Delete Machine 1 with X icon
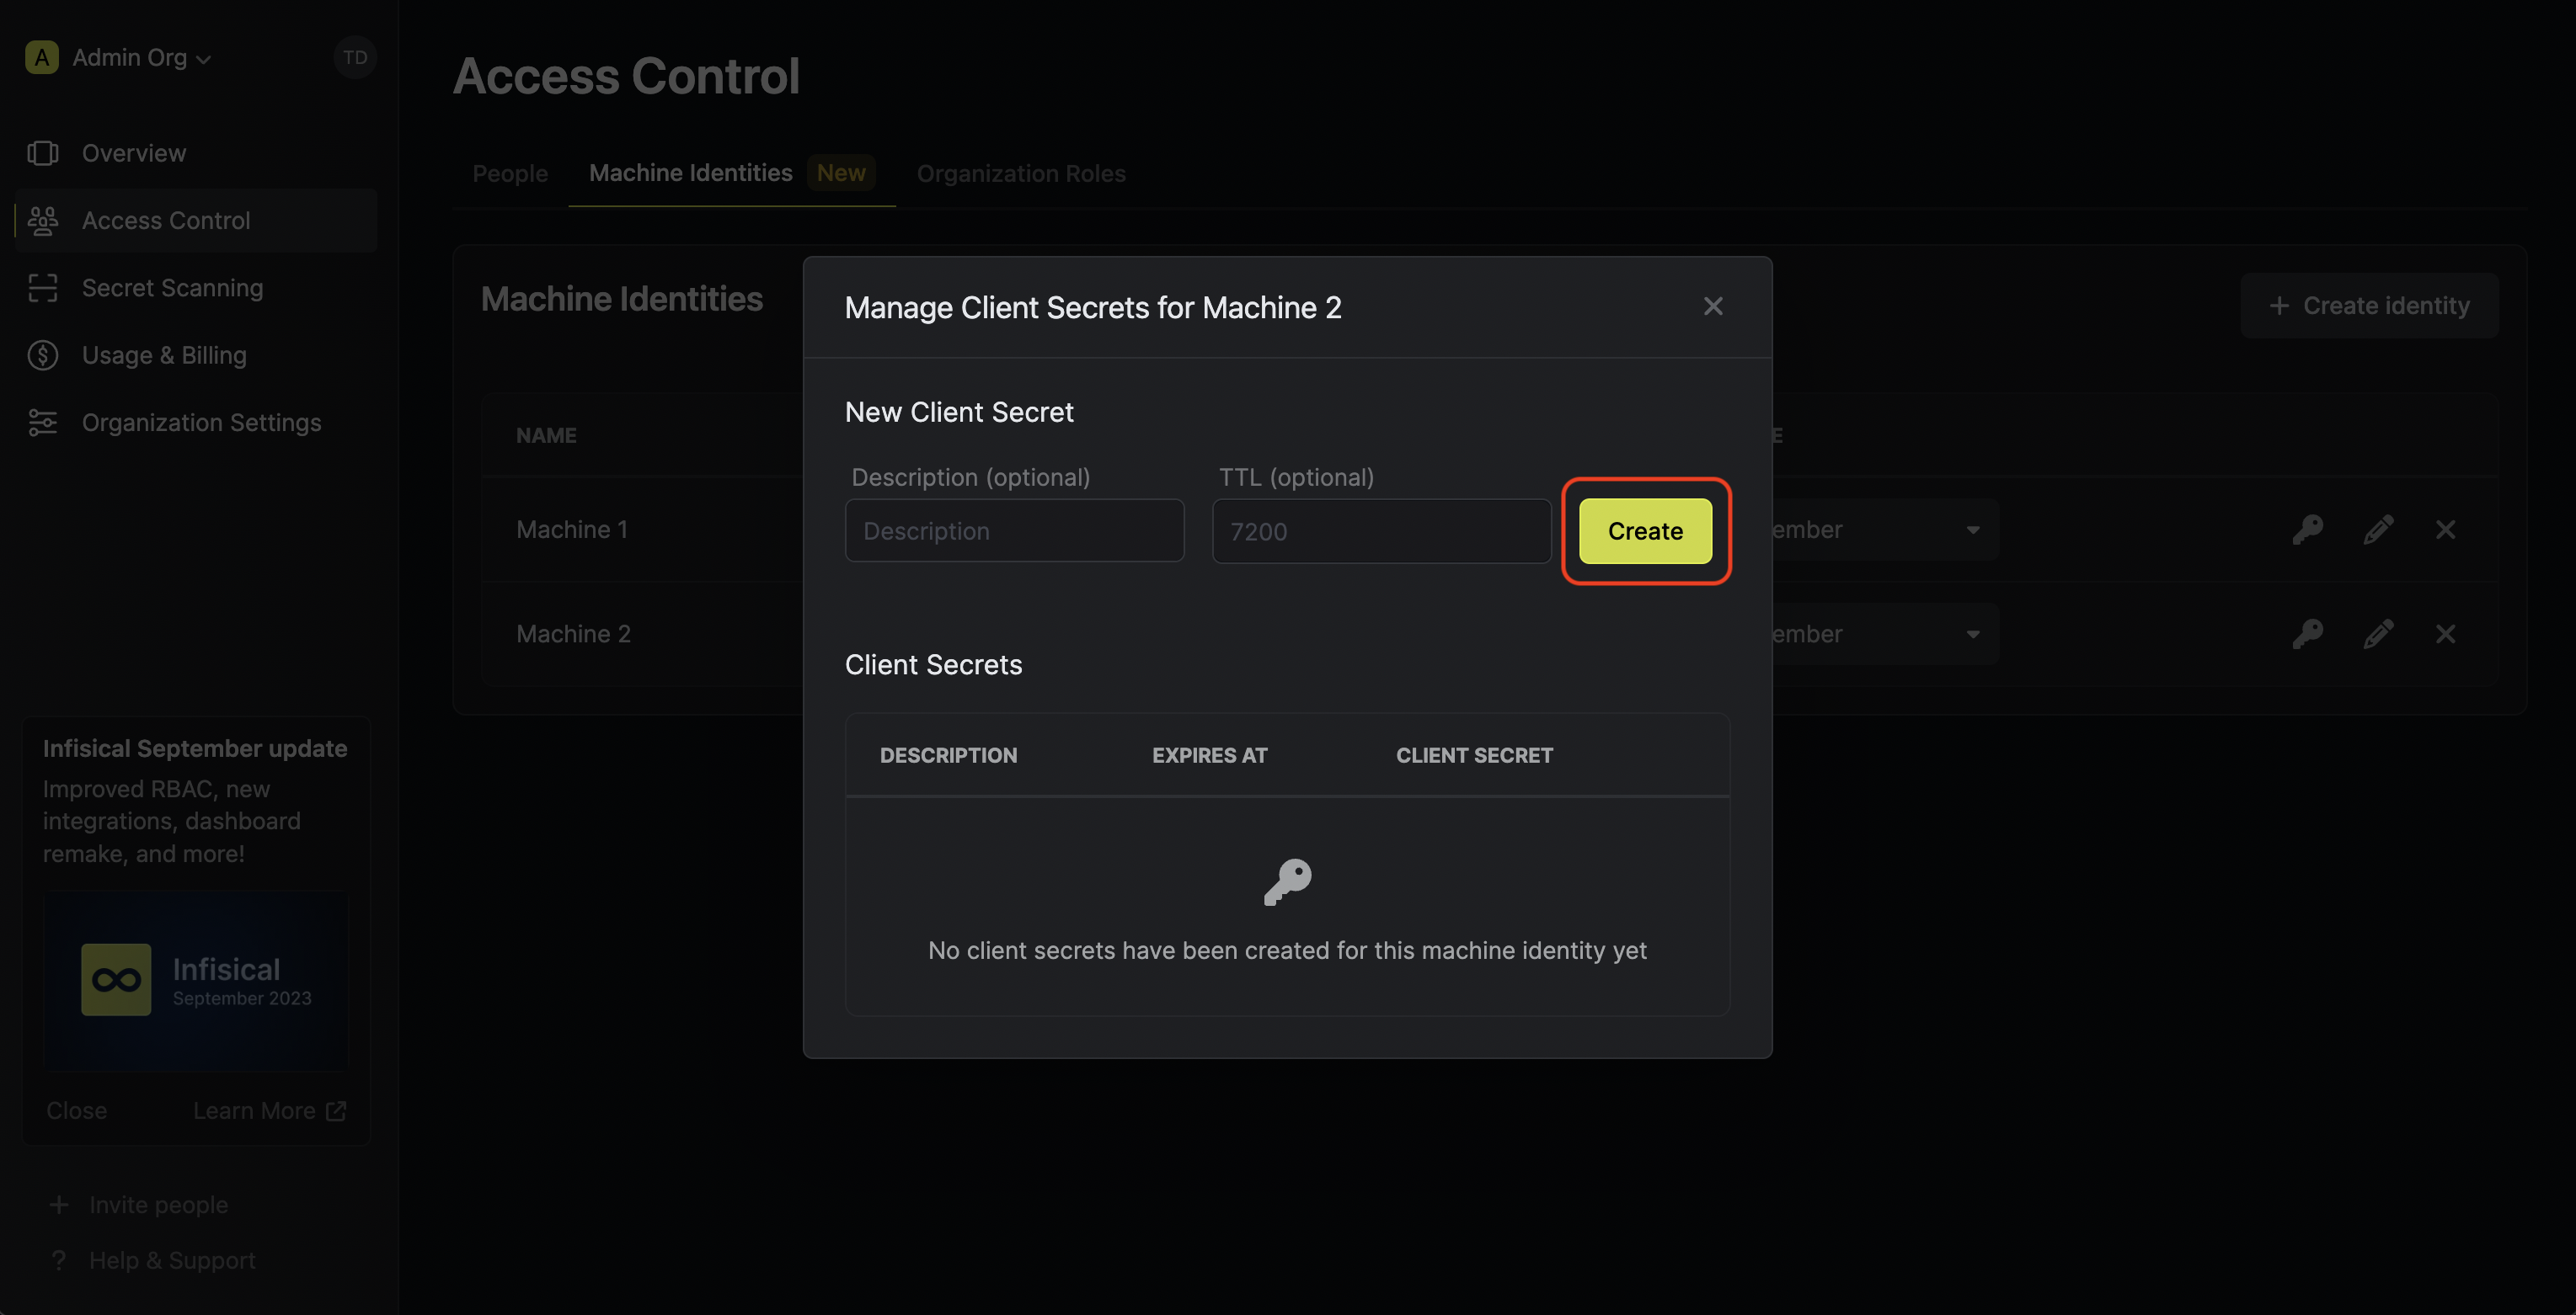 coord(2445,530)
